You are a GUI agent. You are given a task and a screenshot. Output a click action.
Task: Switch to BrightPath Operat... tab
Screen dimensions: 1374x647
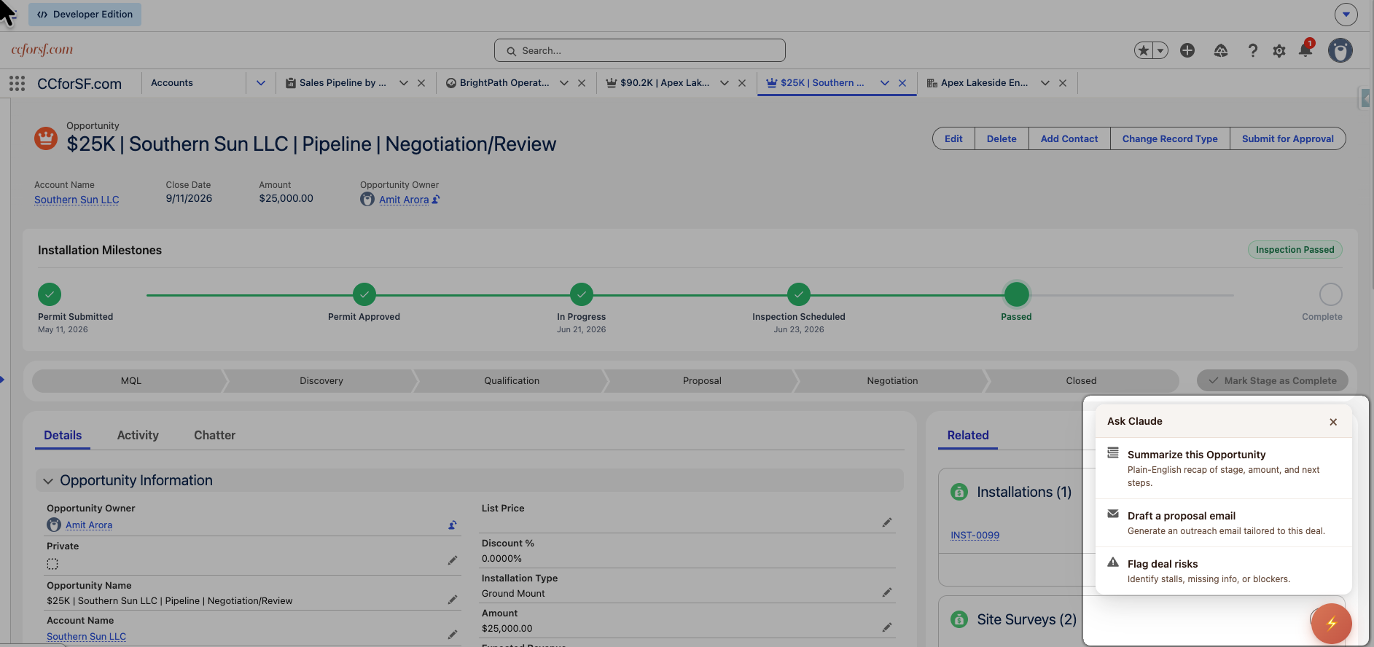[x=498, y=83]
